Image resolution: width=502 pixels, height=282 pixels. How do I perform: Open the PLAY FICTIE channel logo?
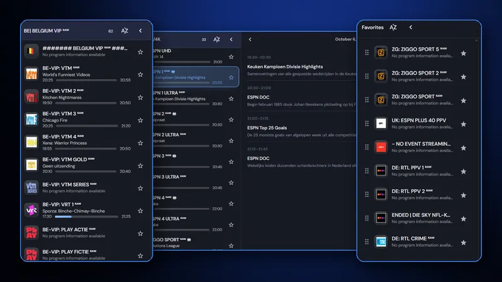31,254
